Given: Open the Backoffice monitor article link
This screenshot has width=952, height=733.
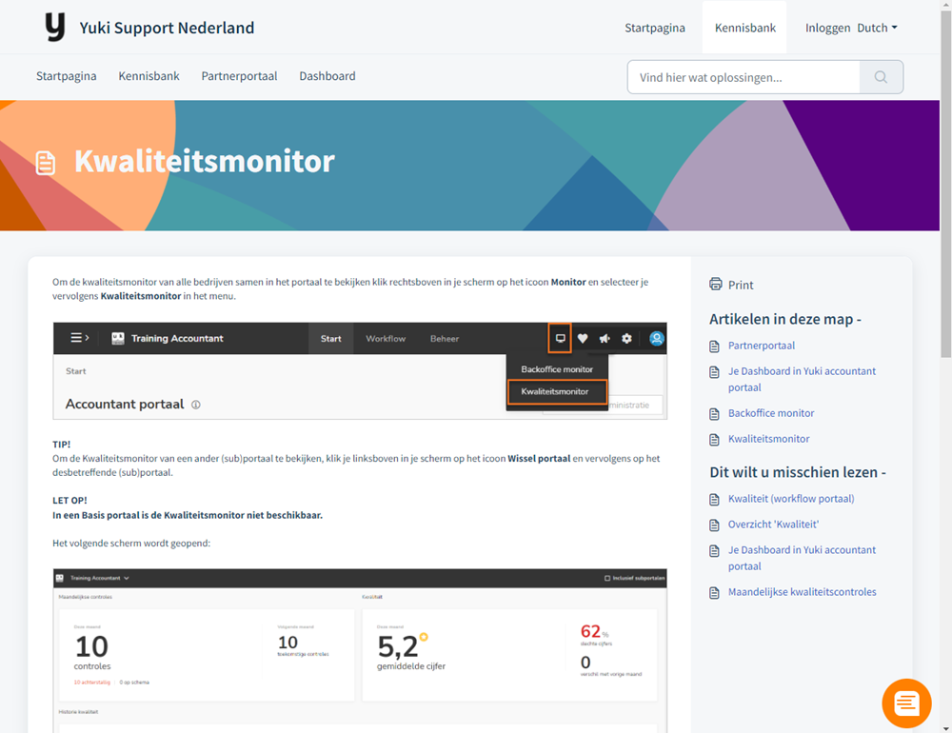Looking at the screenshot, I should coord(771,413).
